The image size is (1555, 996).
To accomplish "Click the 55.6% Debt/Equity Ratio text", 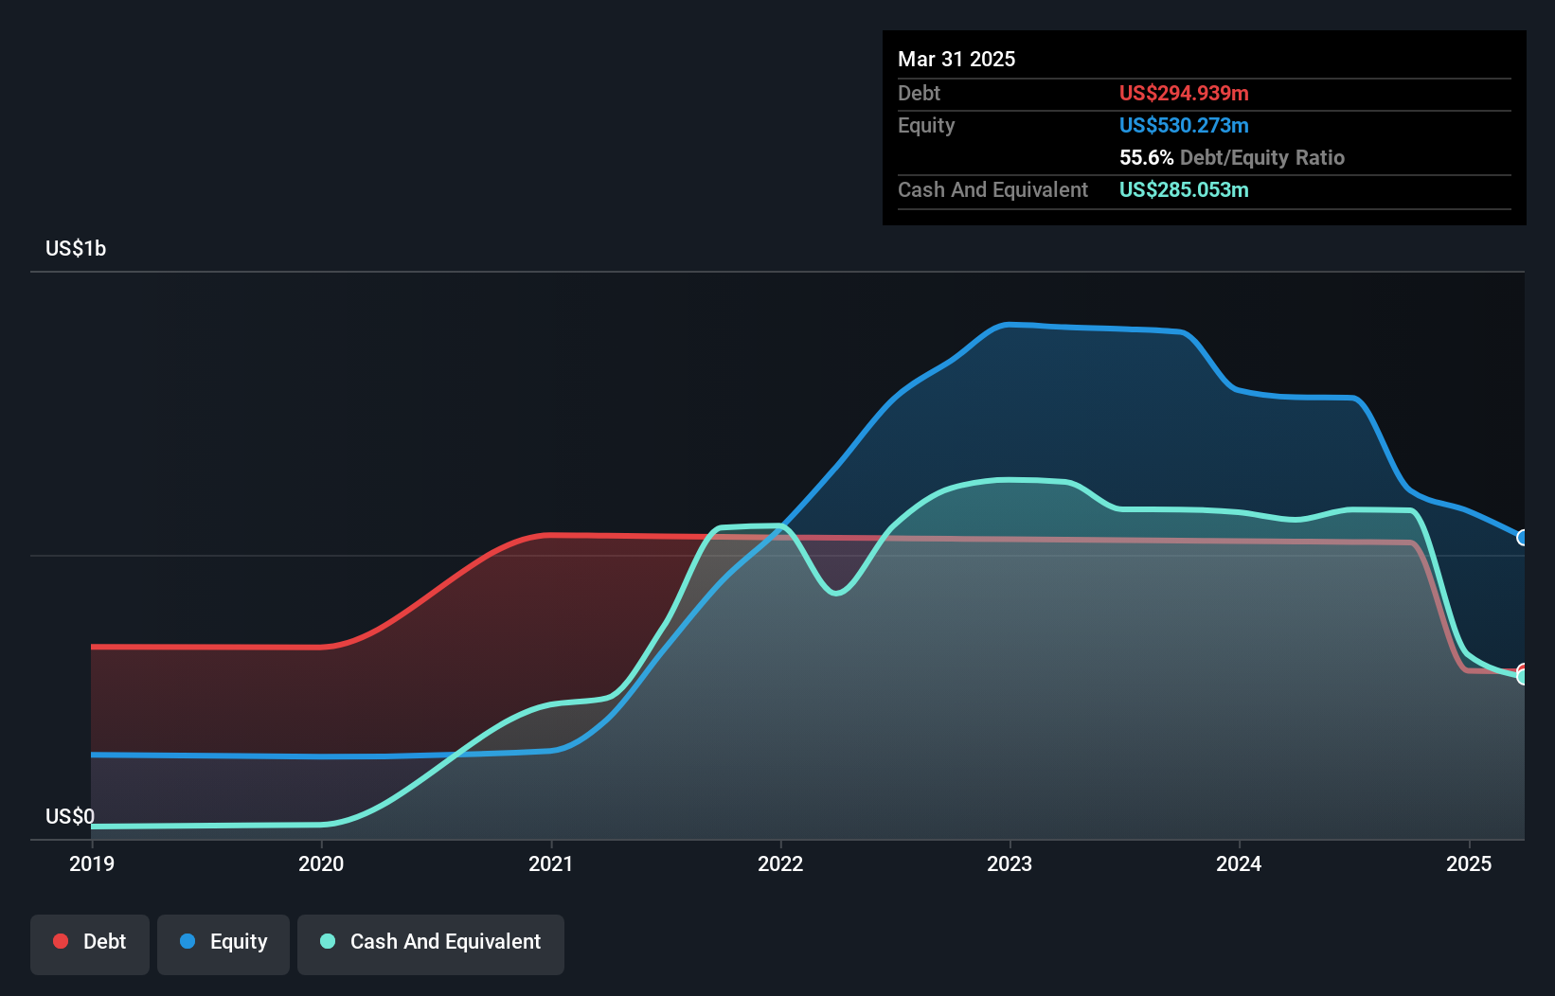I will 1232,157.
